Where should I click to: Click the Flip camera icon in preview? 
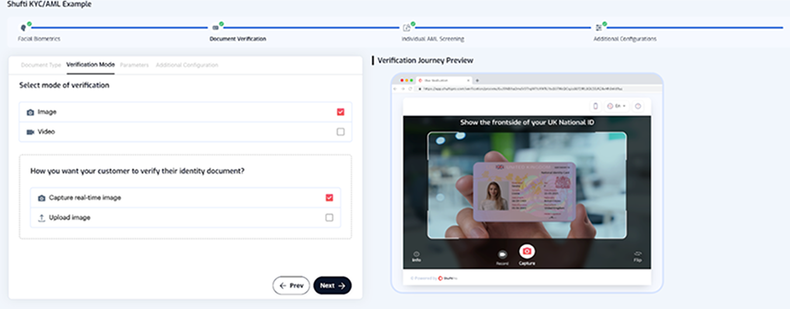click(x=637, y=254)
